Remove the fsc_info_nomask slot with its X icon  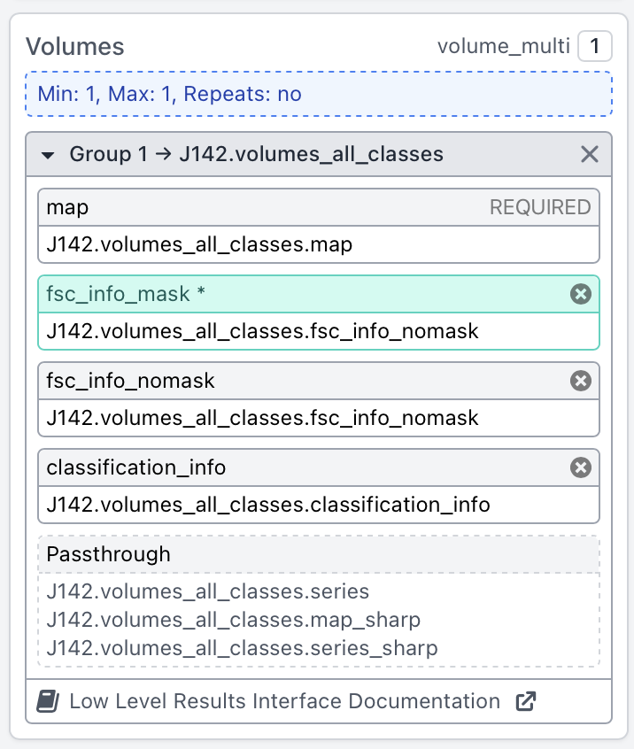click(580, 381)
